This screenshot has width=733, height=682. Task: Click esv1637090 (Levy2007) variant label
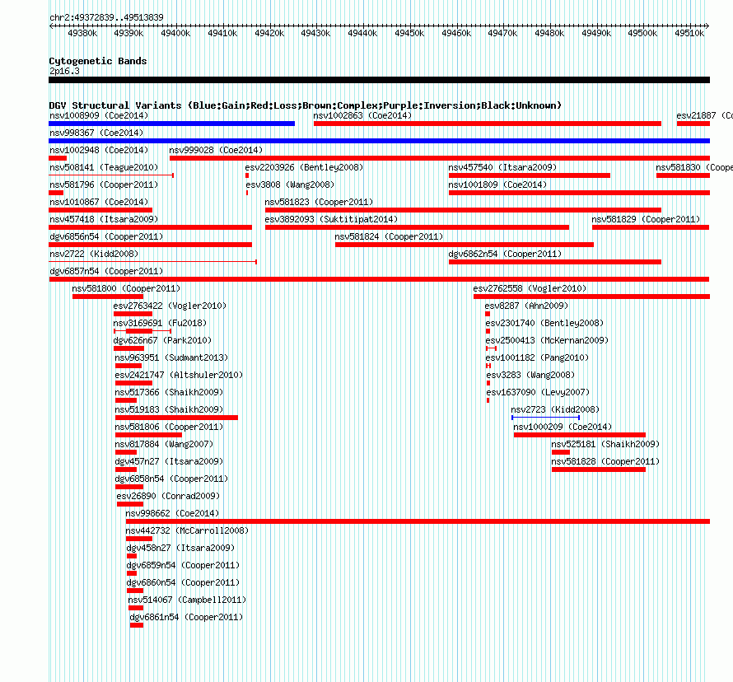(538, 392)
